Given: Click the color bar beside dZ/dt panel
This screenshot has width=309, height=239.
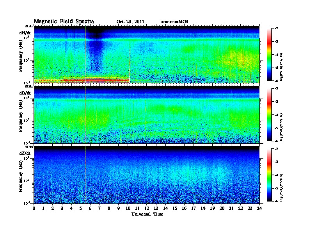Looking at the screenshot, I should coord(269,175).
